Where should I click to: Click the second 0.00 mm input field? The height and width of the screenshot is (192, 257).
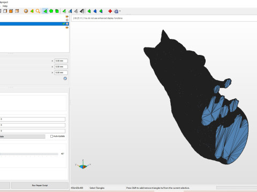61,67
